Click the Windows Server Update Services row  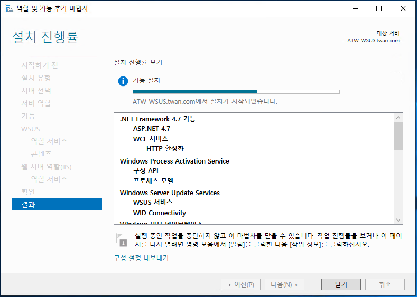(x=170, y=193)
